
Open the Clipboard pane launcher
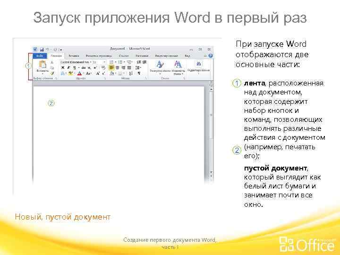(x=56, y=78)
